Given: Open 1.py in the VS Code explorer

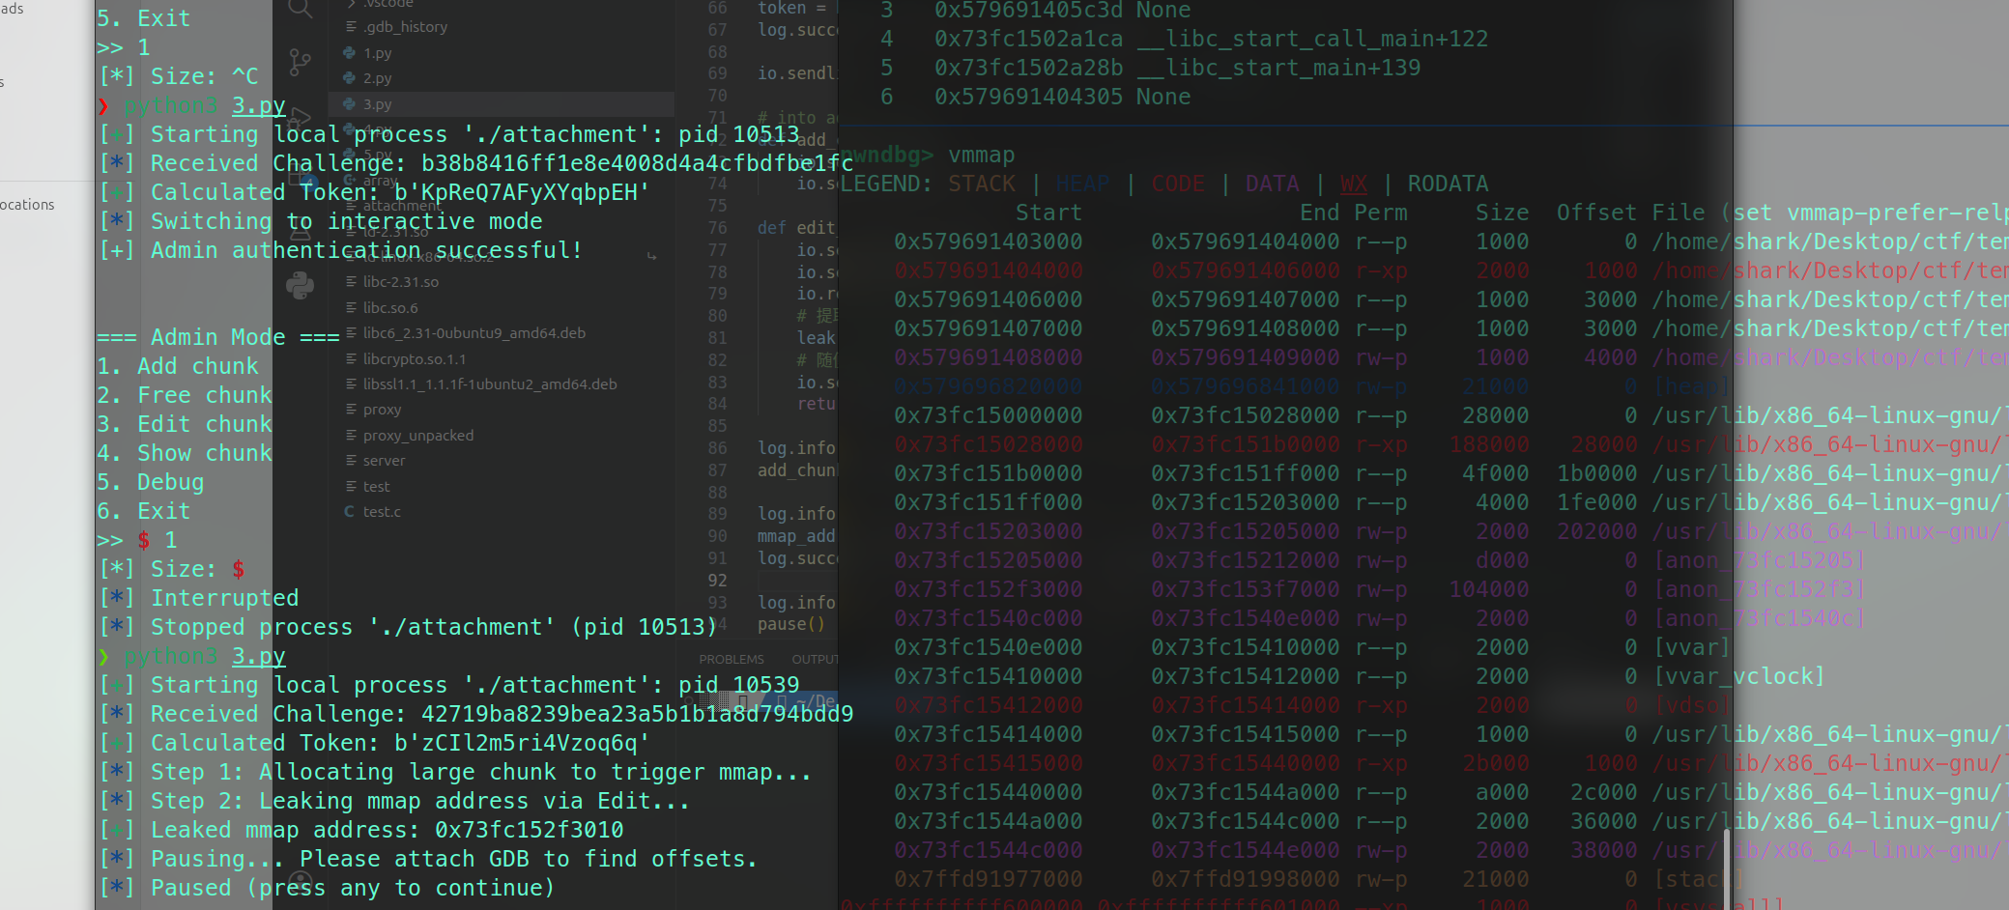Looking at the screenshot, I should pos(377,53).
